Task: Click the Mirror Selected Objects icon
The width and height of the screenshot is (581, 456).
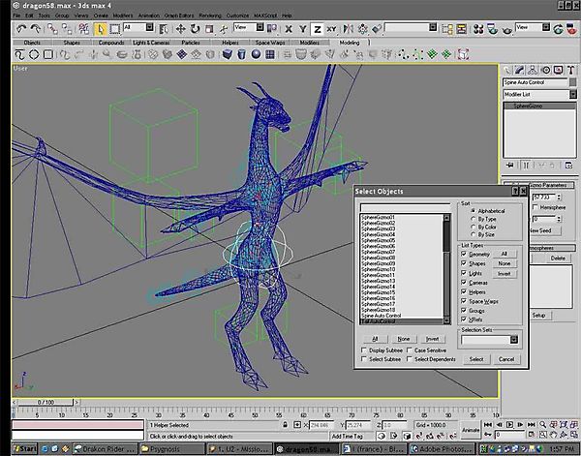Action: click(349, 28)
